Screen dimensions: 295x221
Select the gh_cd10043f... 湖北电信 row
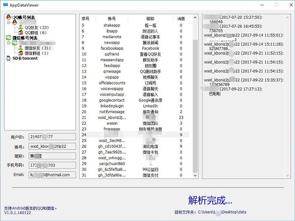135,147
